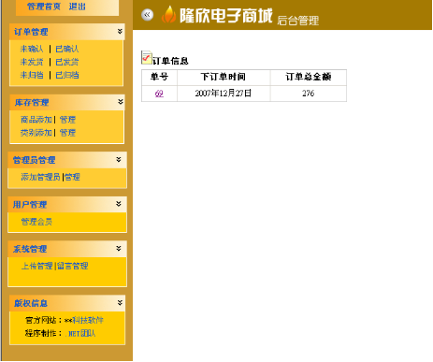Collapse the 用户管理 panel chevron

coord(119,204)
